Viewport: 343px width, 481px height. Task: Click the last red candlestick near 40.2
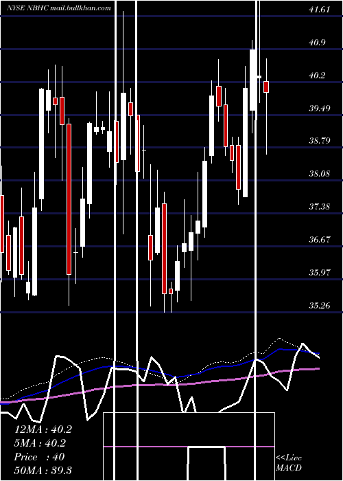[266, 87]
